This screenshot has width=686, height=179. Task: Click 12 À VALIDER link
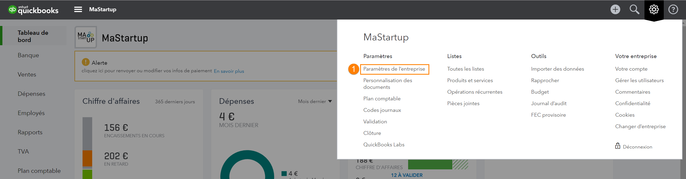coord(407,175)
